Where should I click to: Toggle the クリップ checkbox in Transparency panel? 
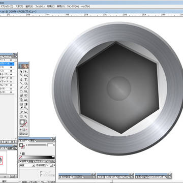coord(41,172)
